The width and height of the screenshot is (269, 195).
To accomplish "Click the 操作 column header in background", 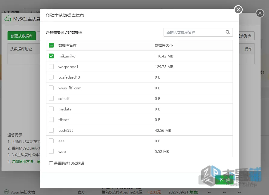I will [x=248, y=49].
